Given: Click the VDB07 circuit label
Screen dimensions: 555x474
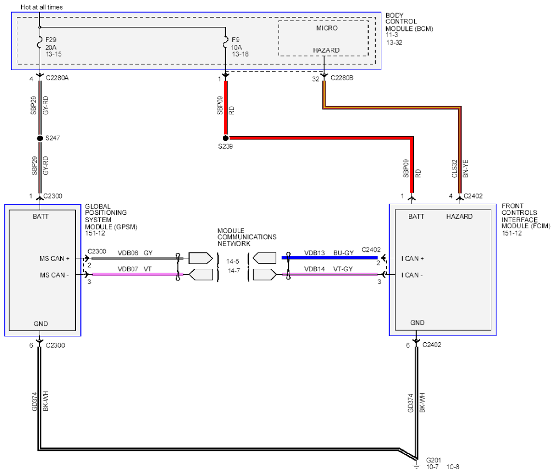Looking at the screenshot, I should [x=128, y=269].
